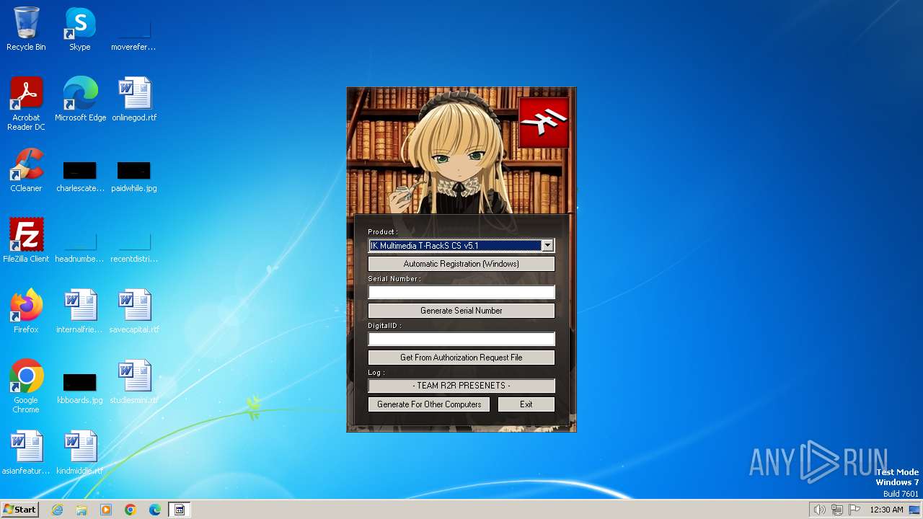Select onlinegod.rtf document icon
Screen dimensions: 923x519
[x=134, y=99]
